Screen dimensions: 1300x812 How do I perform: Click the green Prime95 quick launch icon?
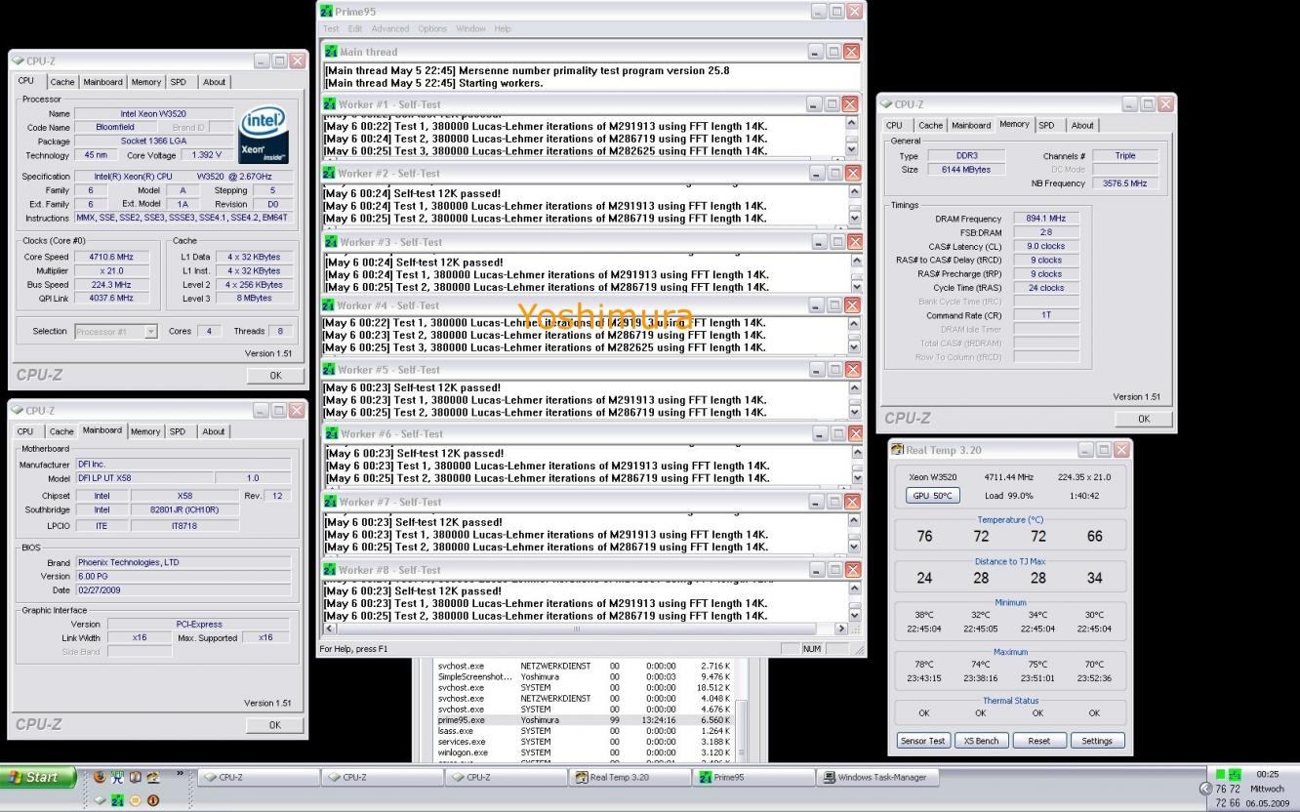[117, 800]
